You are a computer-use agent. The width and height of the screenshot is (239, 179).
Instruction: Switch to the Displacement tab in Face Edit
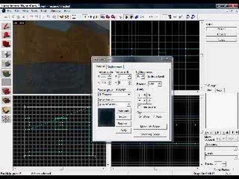coord(115,67)
